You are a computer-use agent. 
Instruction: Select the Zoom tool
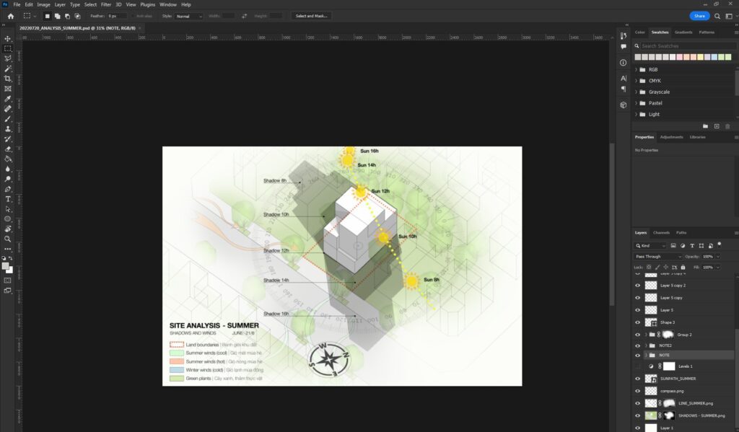(x=8, y=238)
